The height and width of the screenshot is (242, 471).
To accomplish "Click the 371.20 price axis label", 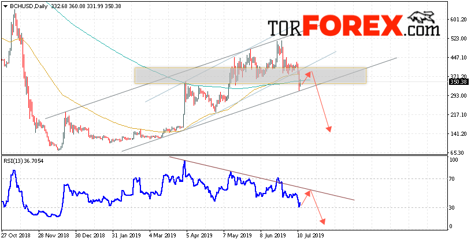I will [x=458, y=77].
